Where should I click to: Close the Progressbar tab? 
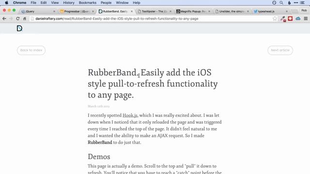[93, 12]
